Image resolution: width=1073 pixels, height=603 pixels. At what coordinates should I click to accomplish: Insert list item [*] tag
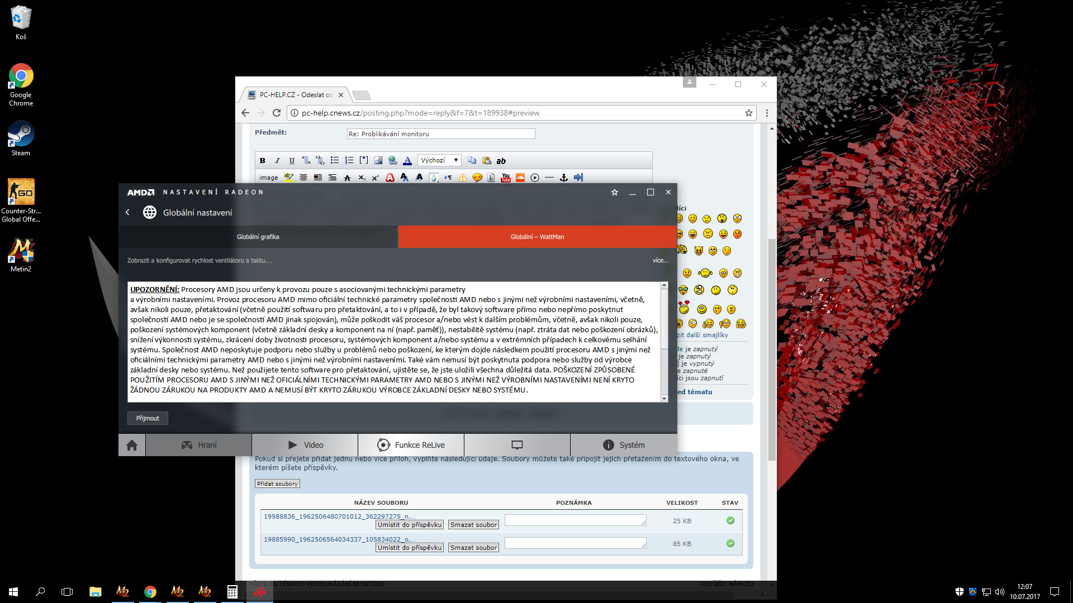click(364, 161)
